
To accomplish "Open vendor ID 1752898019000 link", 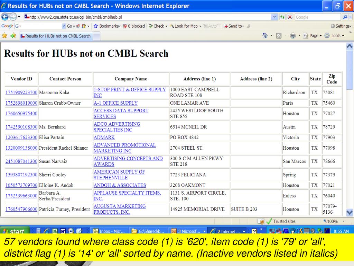I will pyautogui.click(x=21, y=103).
